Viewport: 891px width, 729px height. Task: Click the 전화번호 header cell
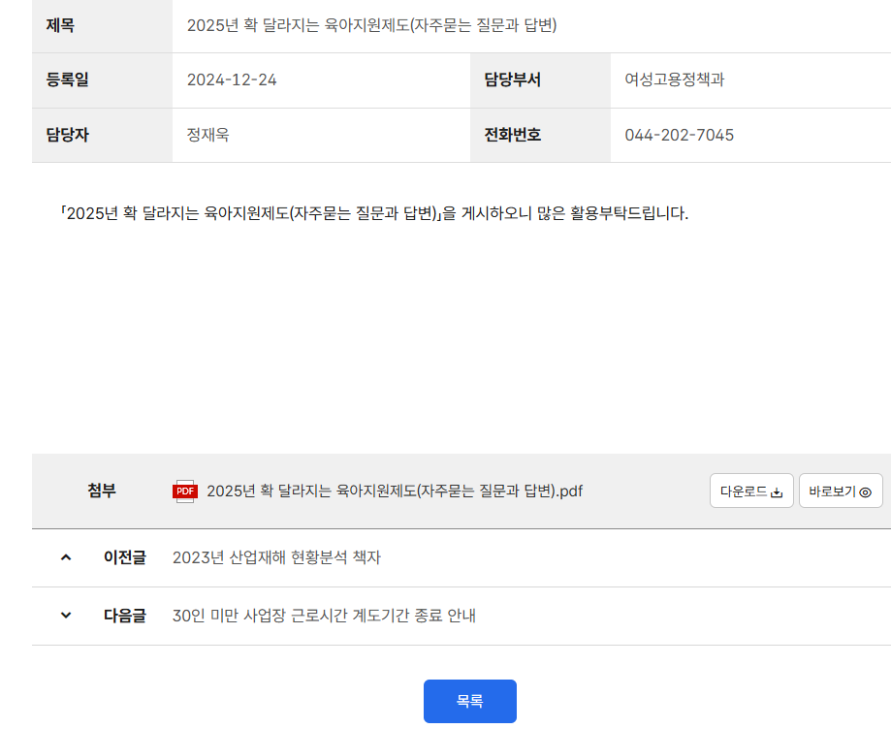click(x=540, y=135)
